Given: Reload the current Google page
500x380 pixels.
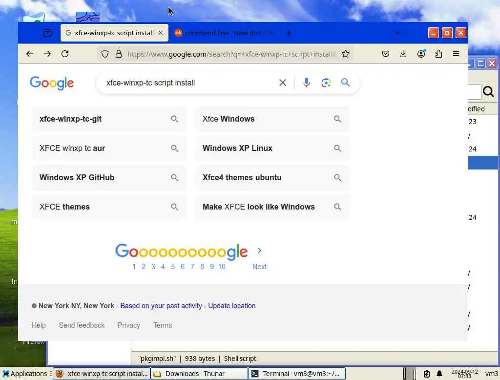Looking at the screenshot, I should click(x=65, y=54).
